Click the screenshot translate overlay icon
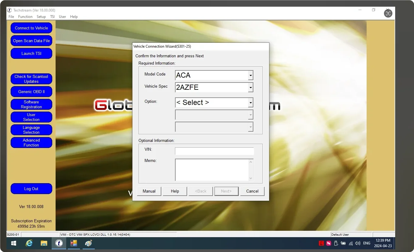 click(388, 13)
